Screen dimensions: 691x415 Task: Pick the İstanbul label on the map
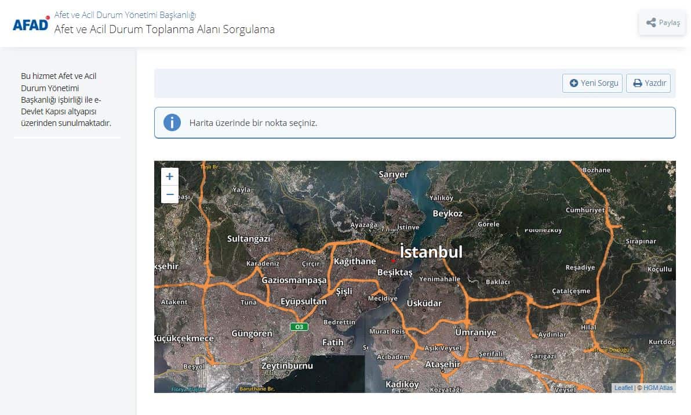[x=431, y=252]
